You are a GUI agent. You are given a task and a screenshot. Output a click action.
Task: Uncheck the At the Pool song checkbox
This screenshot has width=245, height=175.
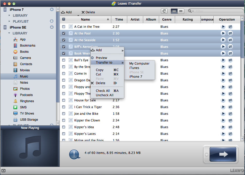(x=64, y=33)
